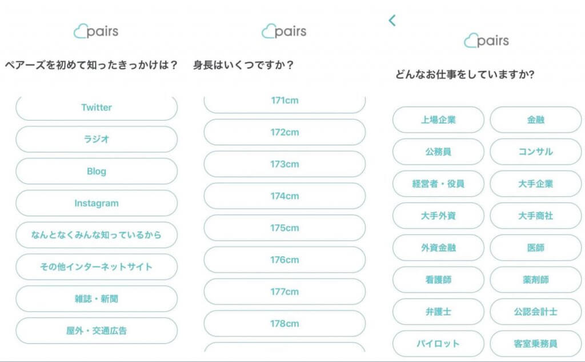Choose the 175cm height option
The width and height of the screenshot is (585, 362).
(x=284, y=228)
